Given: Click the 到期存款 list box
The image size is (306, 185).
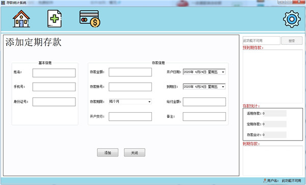Looking at the screenshot, I should (x=273, y=161).
